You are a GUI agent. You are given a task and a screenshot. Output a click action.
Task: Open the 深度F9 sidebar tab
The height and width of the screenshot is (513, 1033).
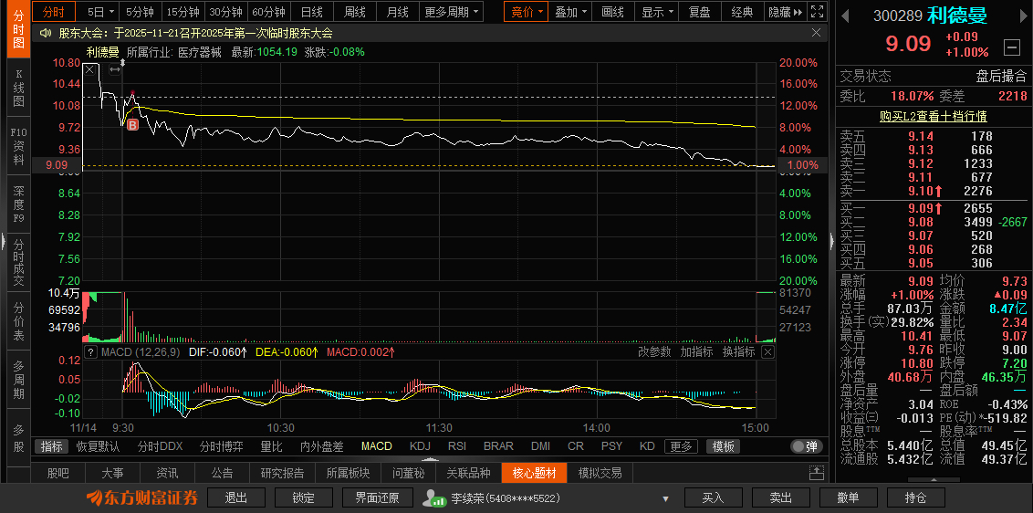(18, 204)
